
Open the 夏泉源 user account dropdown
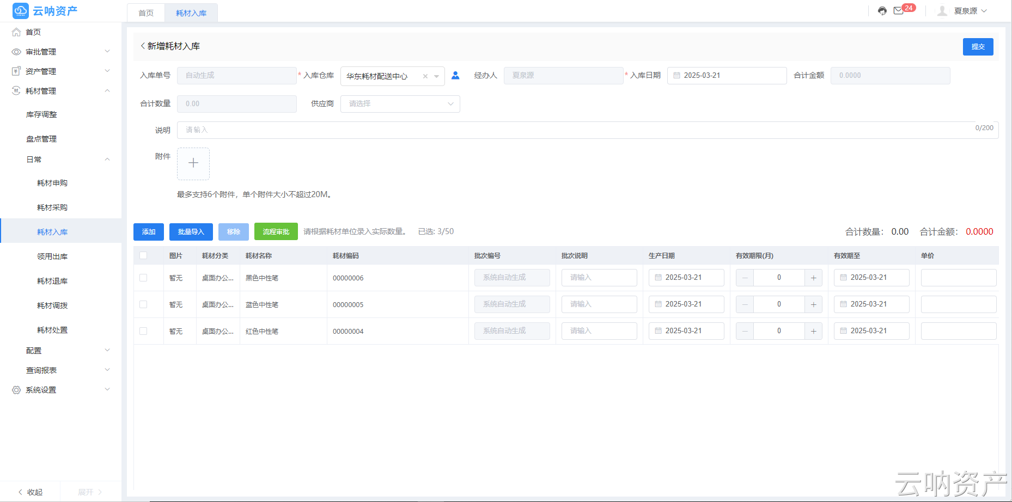(x=971, y=11)
